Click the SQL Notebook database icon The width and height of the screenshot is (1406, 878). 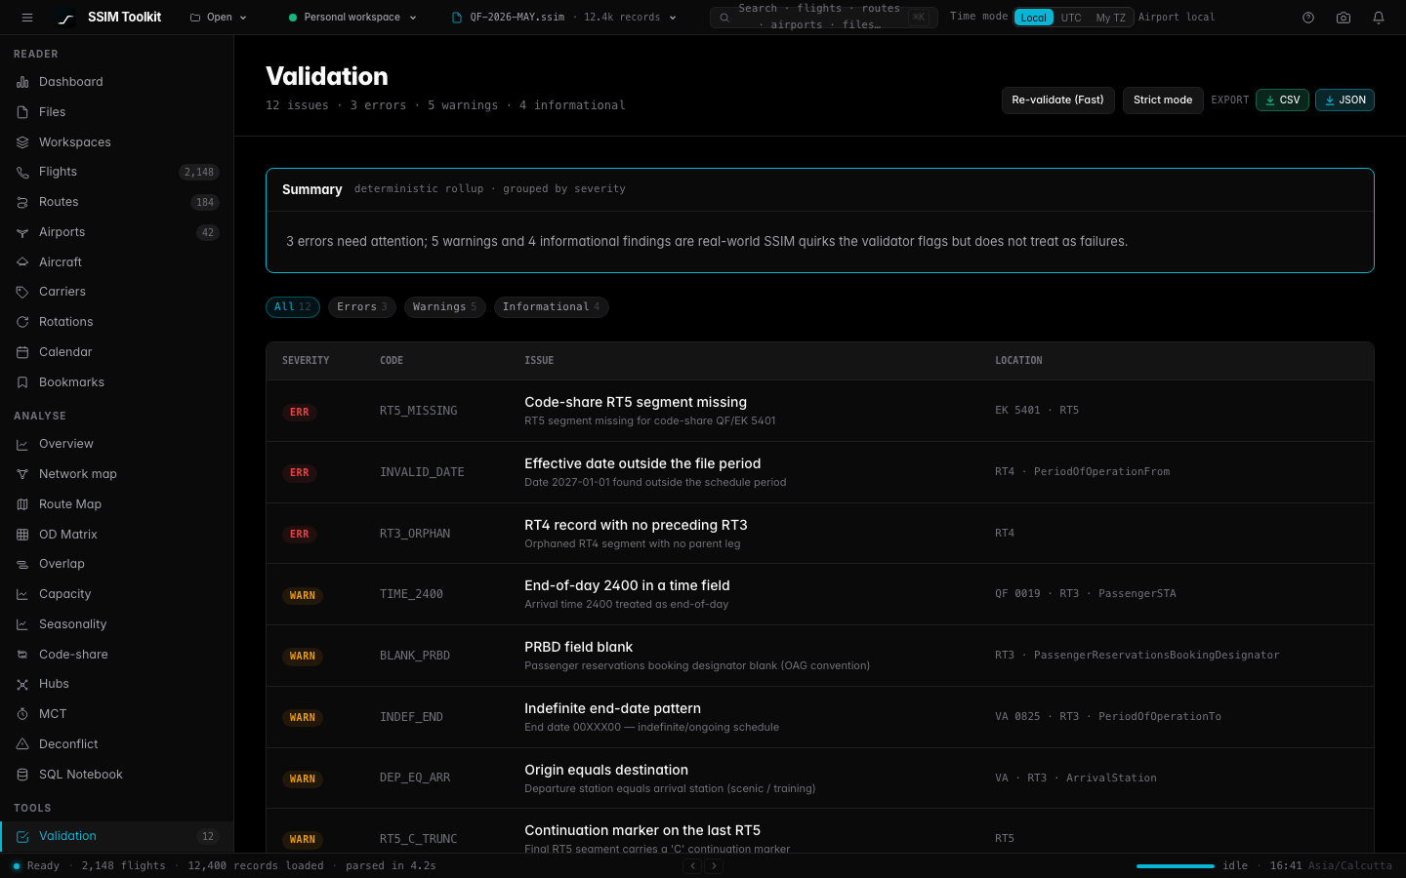(x=22, y=775)
